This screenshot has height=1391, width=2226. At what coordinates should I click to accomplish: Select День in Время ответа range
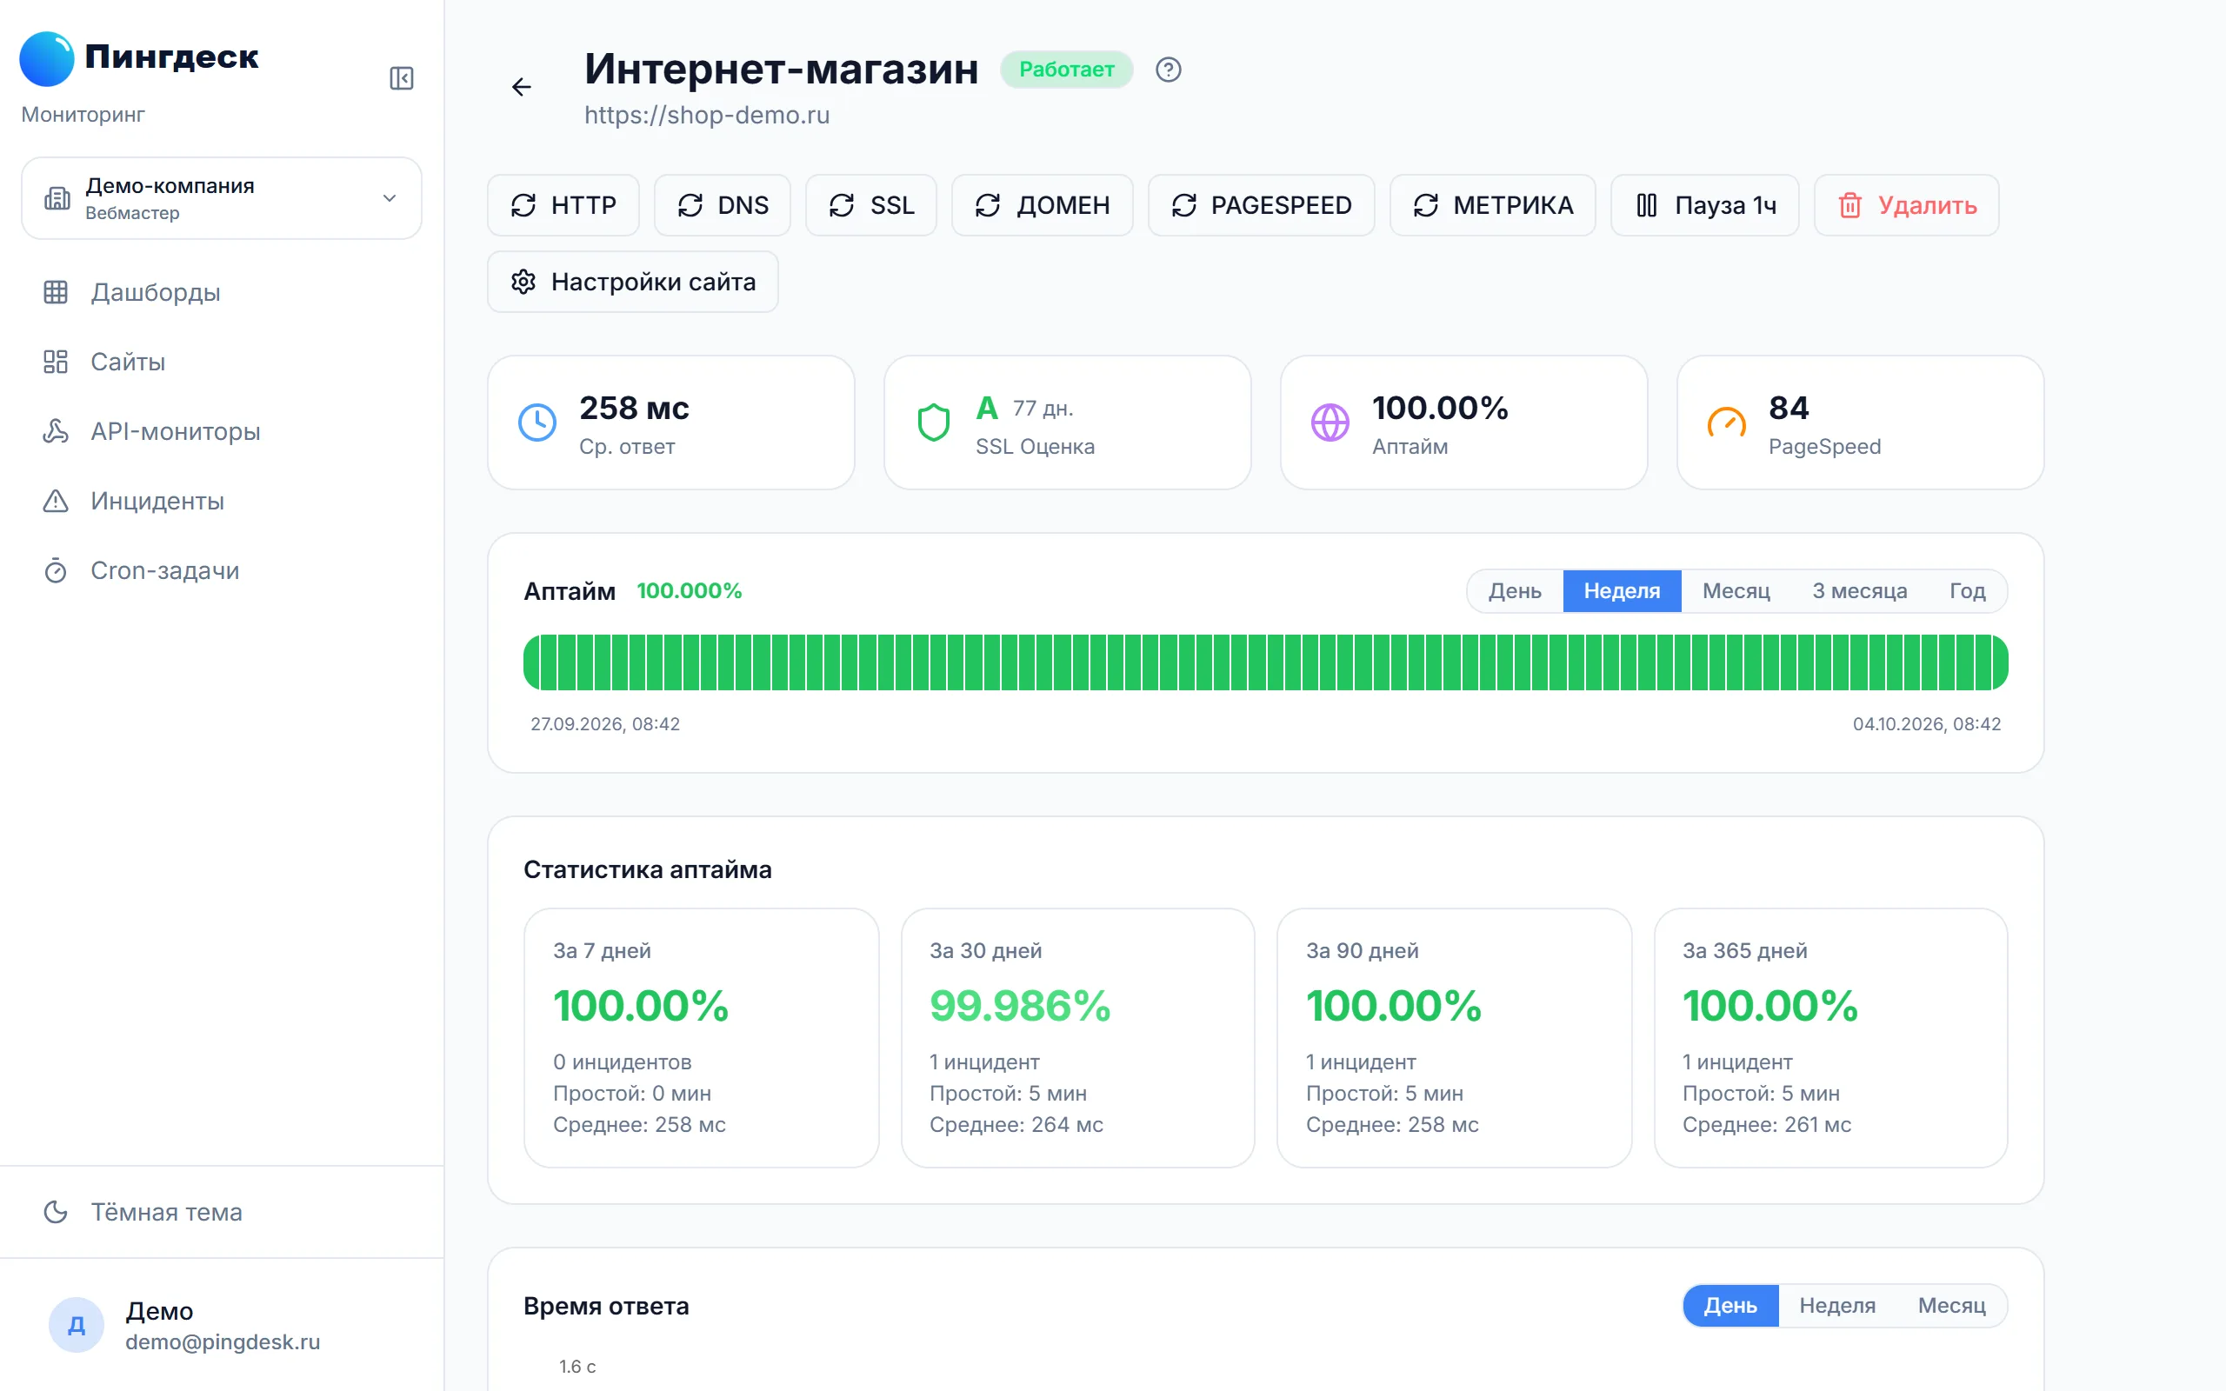click(x=1730, y=1306)
